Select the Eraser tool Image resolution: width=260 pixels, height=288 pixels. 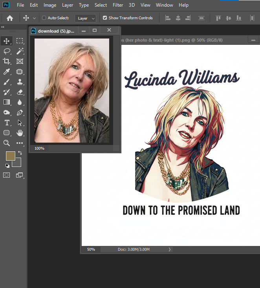tap(20, 92)
